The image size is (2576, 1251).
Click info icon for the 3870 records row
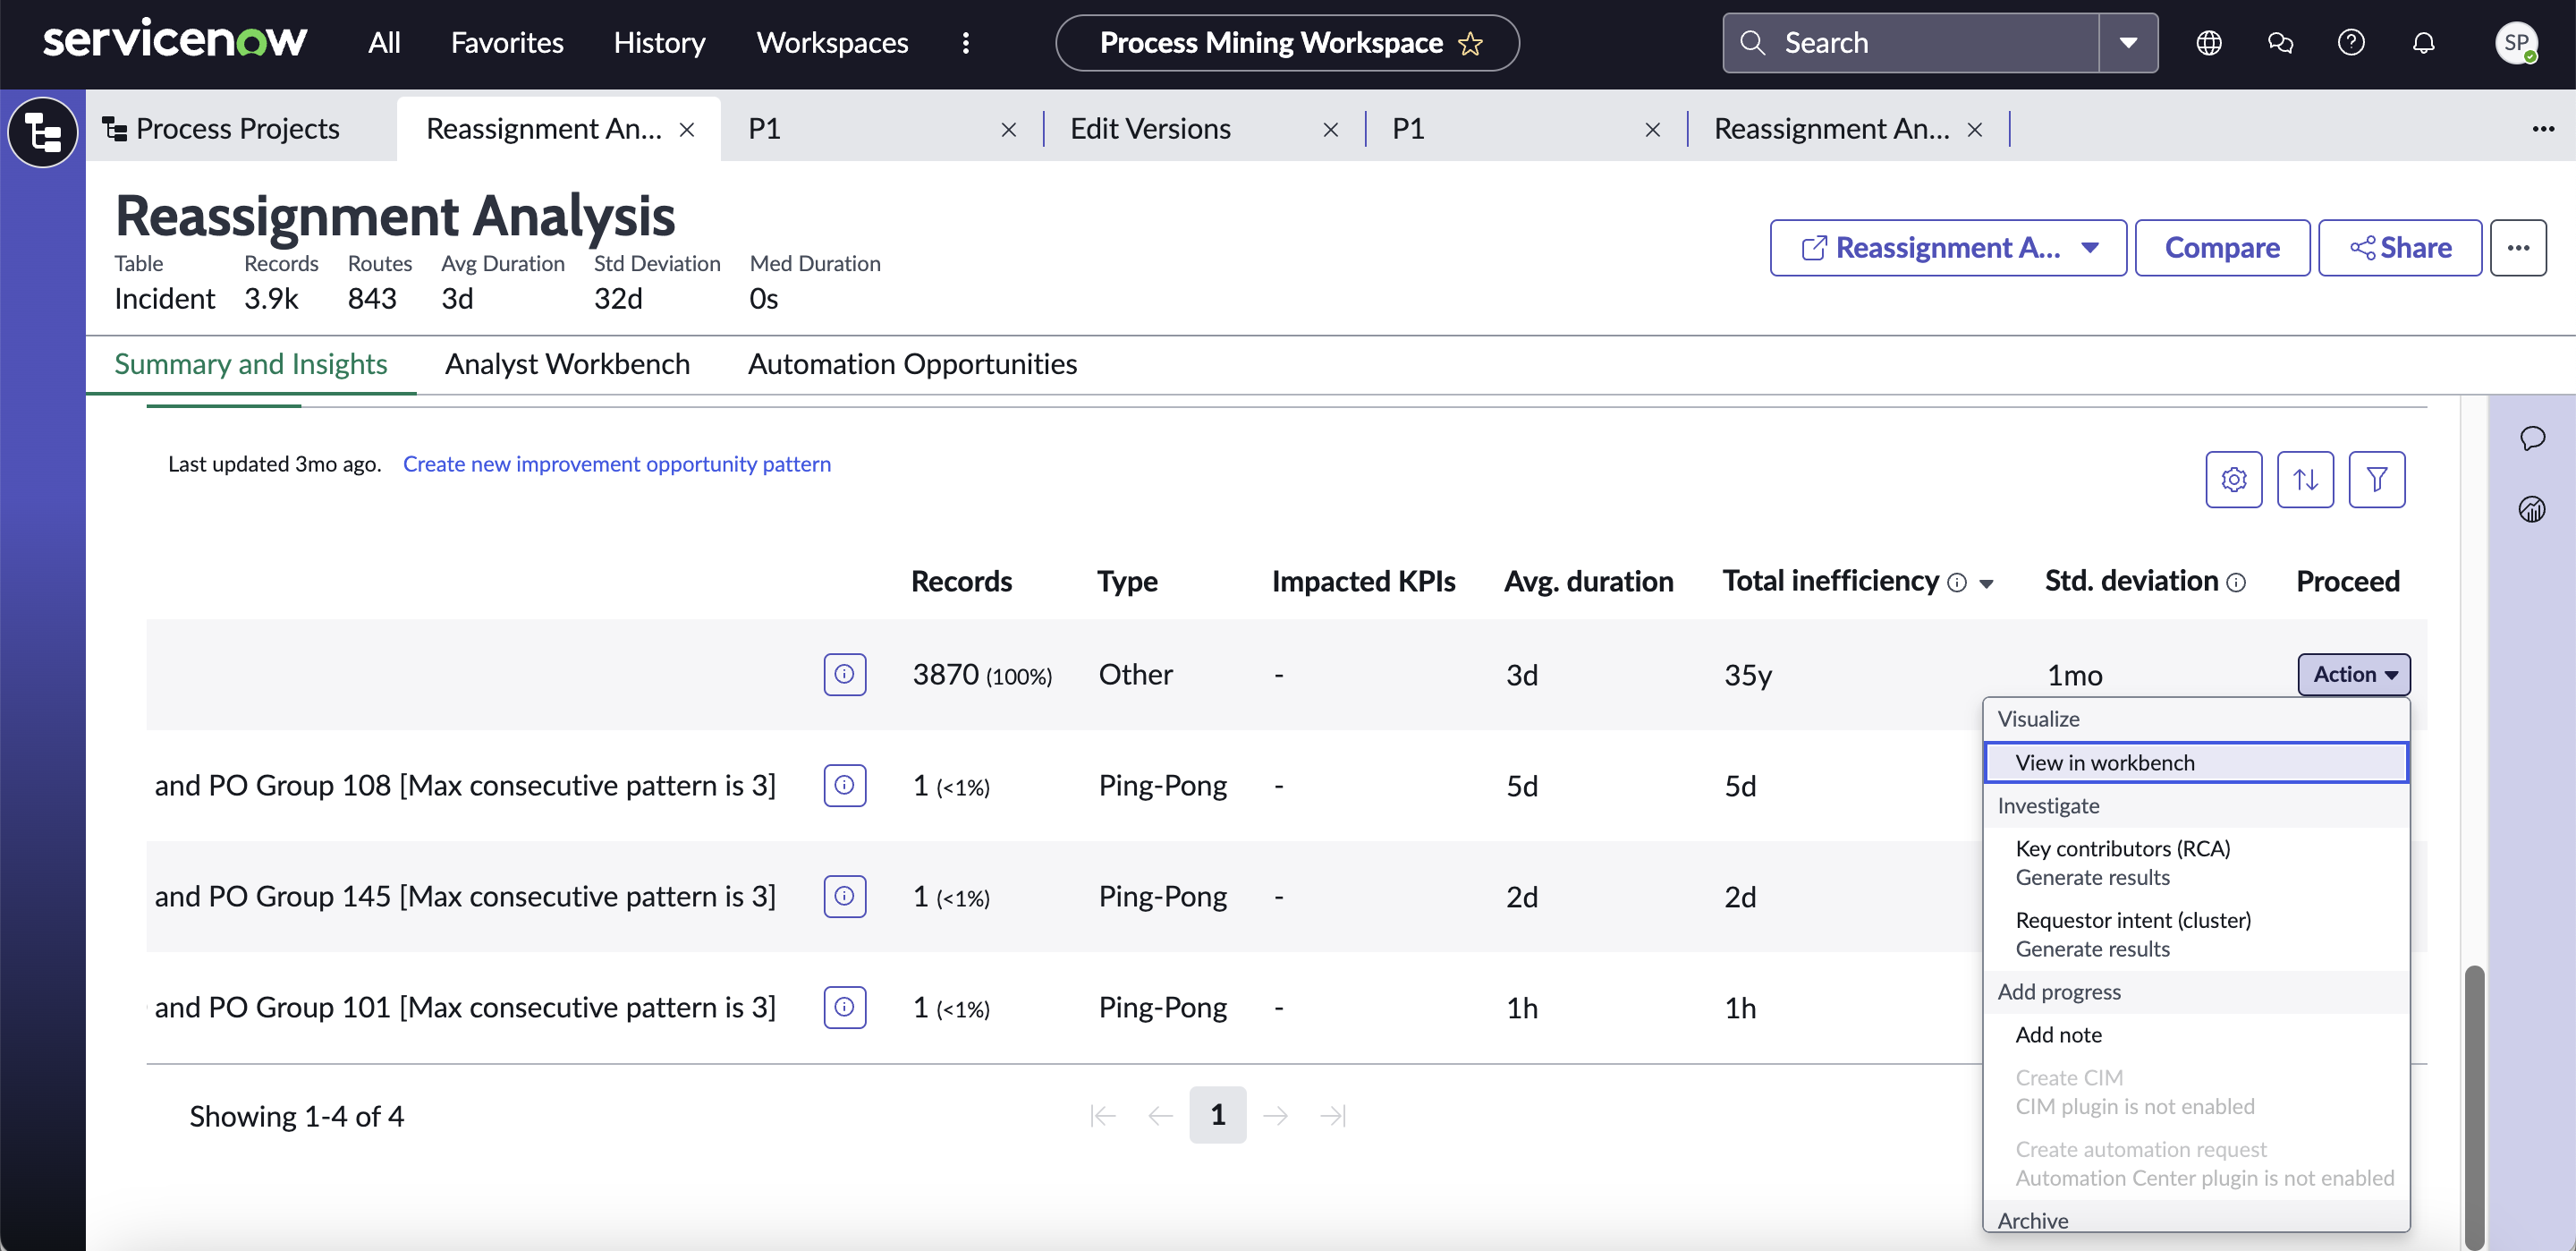pyautogui.click(x=844, y=674)
